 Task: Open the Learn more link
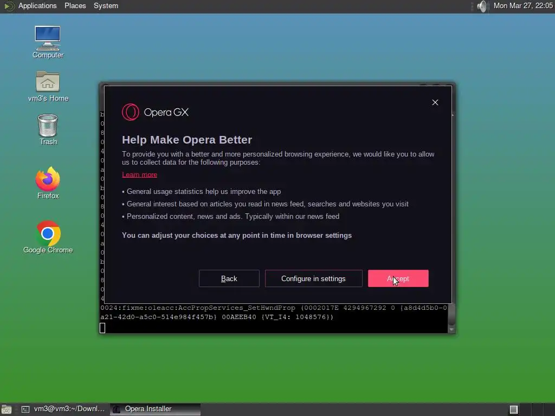(139, 174)
